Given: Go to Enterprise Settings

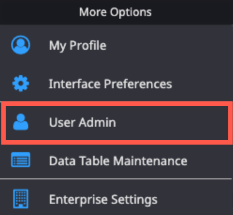Looking at the screenshot, I should (x=116, y=199).
